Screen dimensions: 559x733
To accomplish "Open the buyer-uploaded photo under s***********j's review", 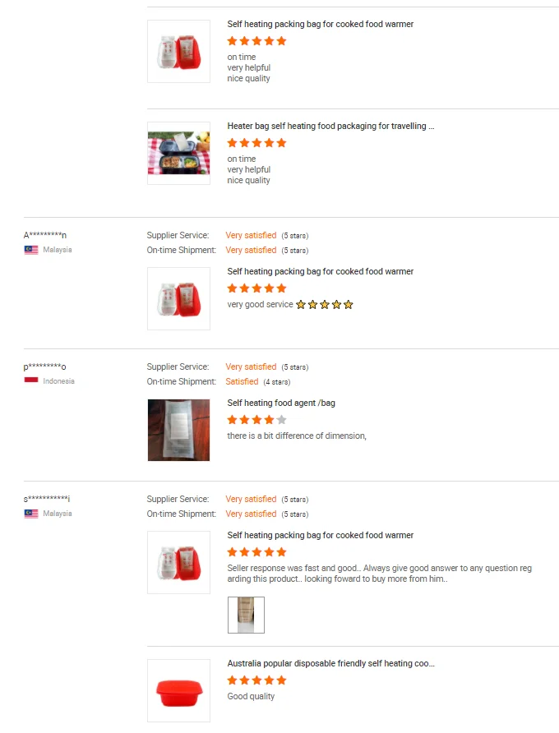I will pos(246,615).
